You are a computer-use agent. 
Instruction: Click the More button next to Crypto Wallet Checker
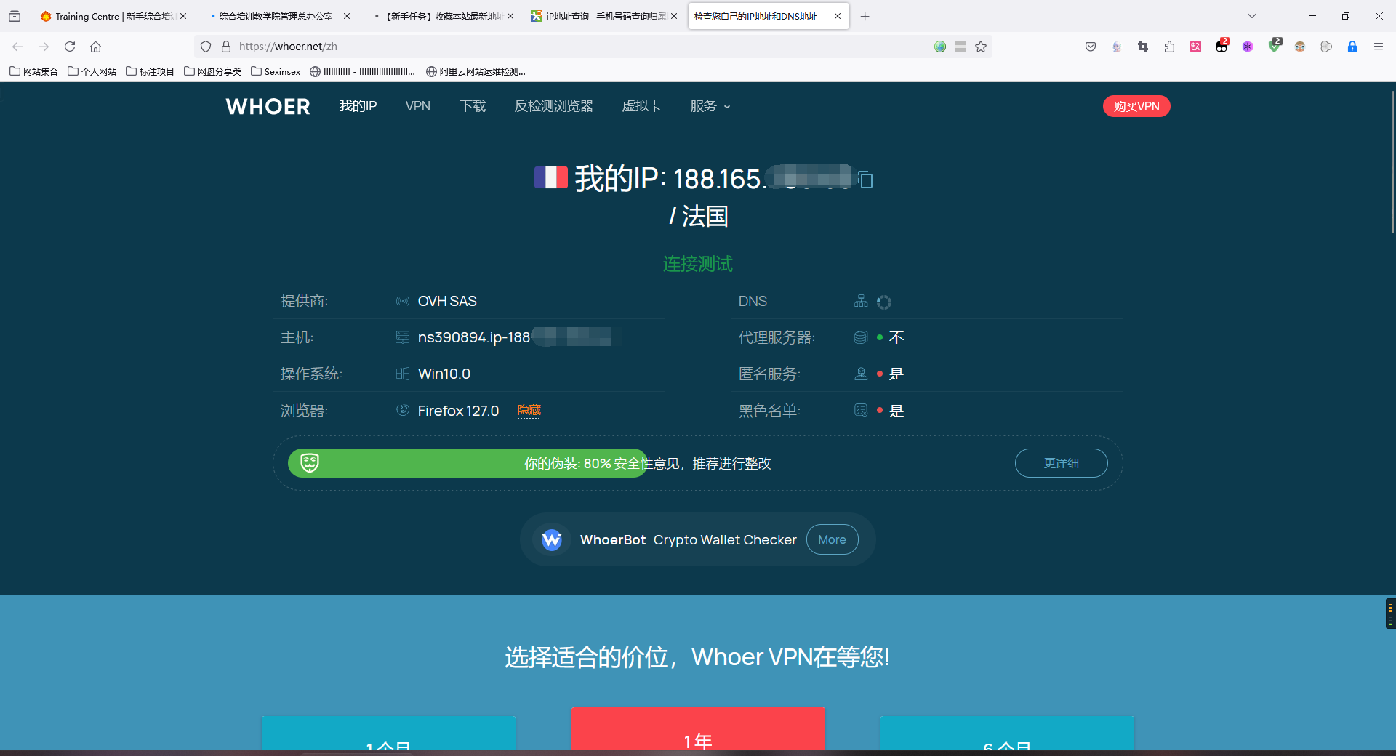point(832,539)
